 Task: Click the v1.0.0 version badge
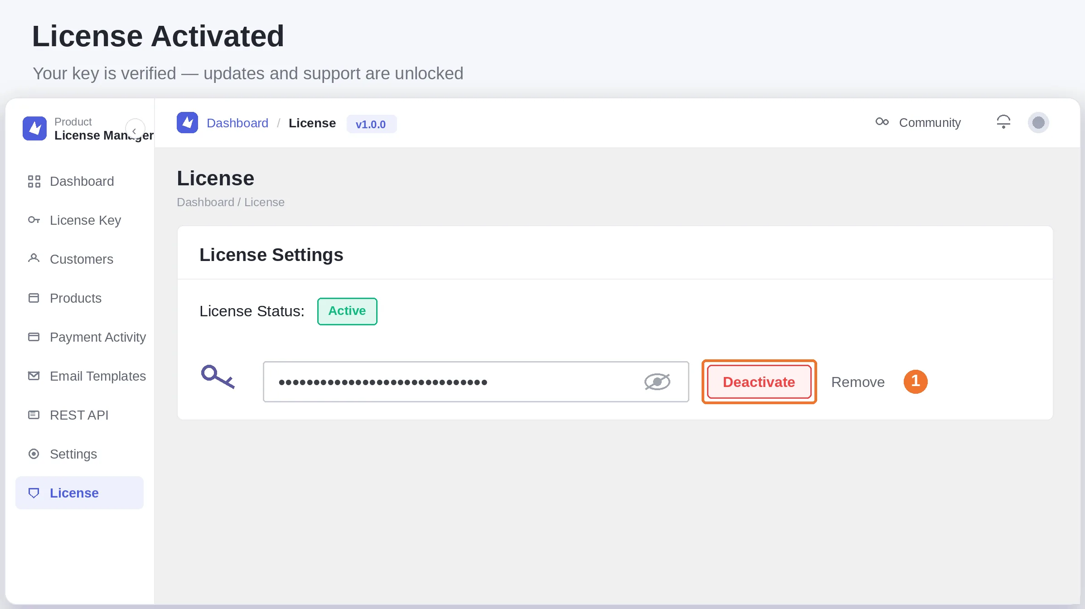click(371, 124)
